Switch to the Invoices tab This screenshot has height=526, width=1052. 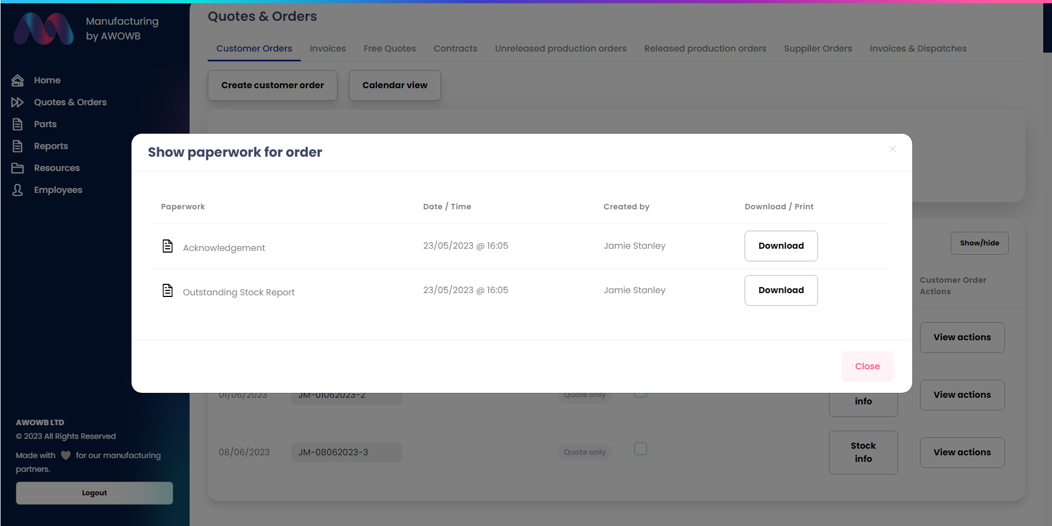pyautogui.click(x=328, y=48)
